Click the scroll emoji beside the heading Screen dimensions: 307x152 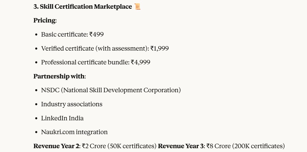coord(138,7)
